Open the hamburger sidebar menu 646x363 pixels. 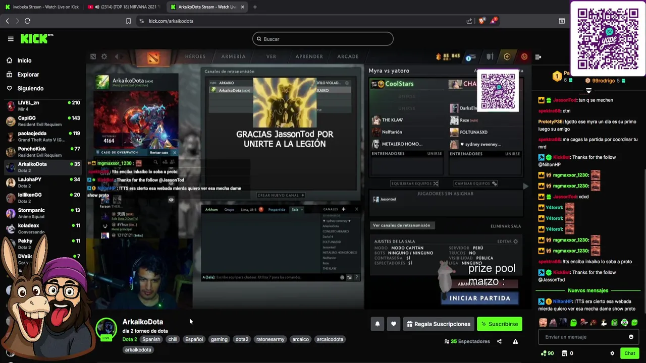coord(10,39)
